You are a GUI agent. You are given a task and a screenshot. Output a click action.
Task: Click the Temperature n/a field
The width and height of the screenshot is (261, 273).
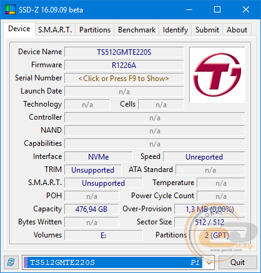point(221,183)
